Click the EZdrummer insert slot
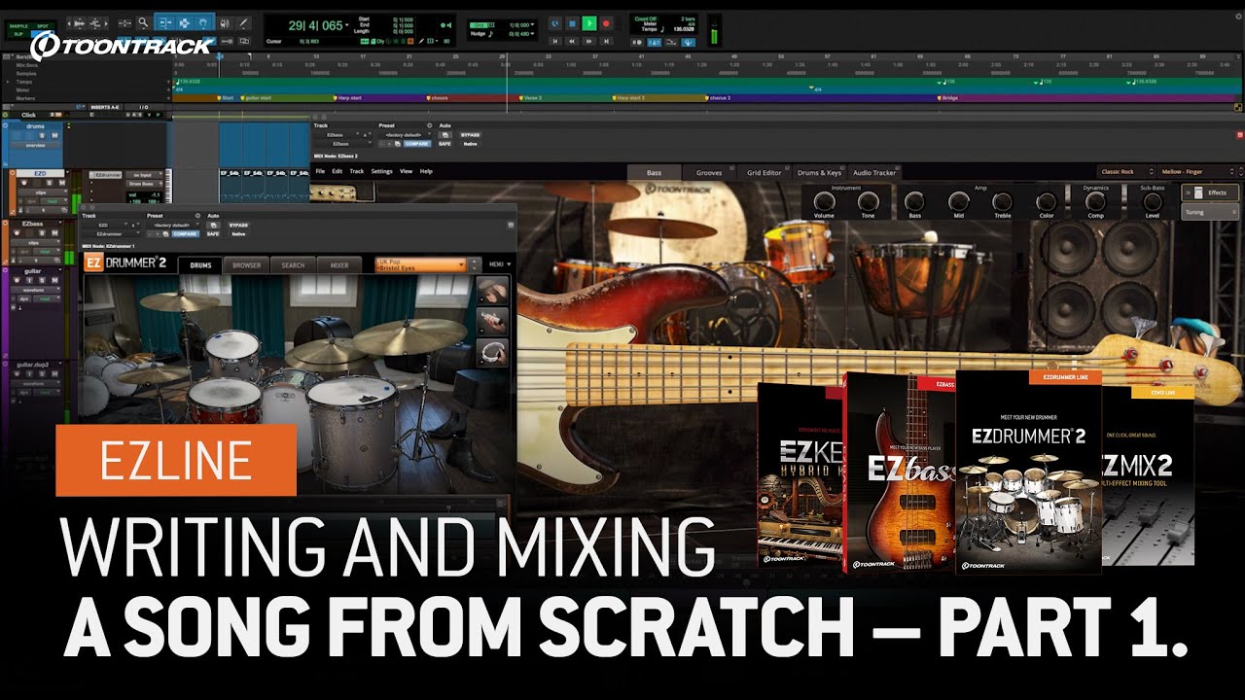This screenshot has width=1245, height=700. tap(105, 175)
